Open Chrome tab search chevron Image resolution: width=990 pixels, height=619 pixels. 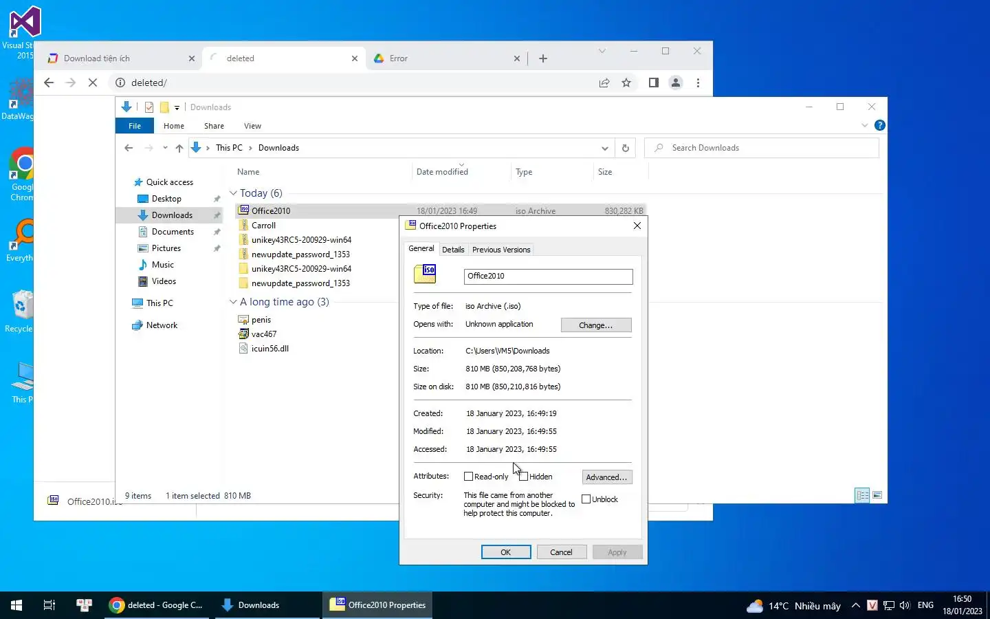pyautogui.click(x=602, y=51)
